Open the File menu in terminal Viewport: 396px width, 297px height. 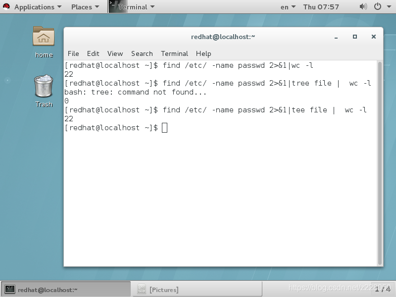pyautogui.click(x=73, y=53)
